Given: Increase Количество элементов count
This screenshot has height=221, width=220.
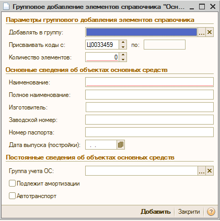Looking at the screenshot, I should (x=123, y=55).
